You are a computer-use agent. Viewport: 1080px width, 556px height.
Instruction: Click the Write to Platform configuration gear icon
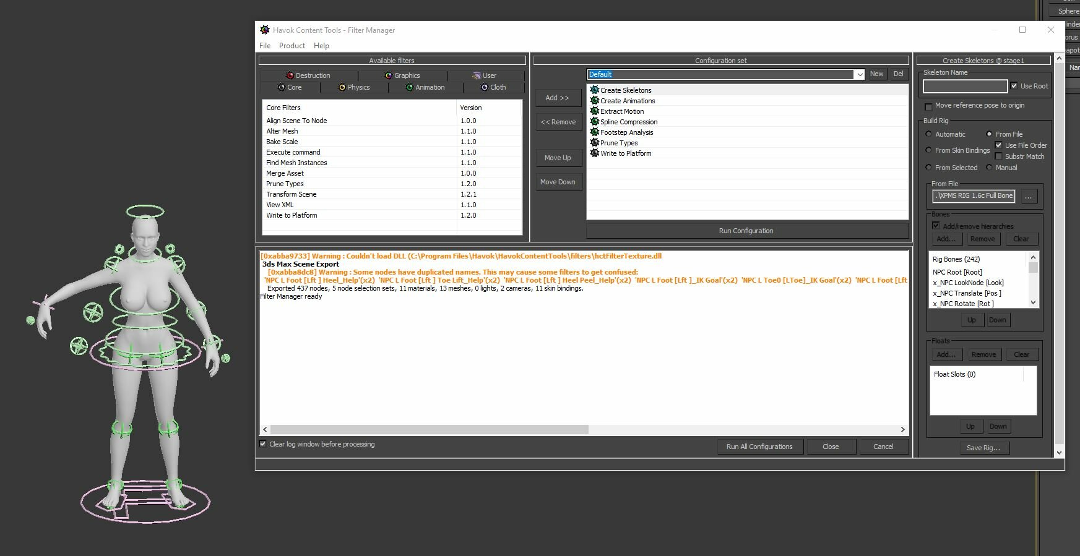595,153
